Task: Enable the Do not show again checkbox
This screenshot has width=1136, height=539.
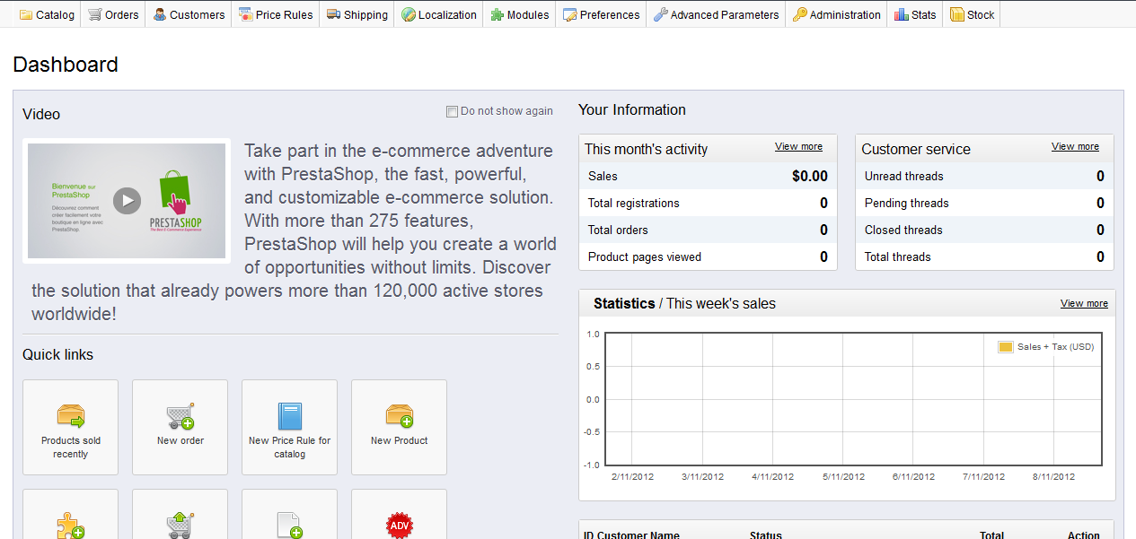Action: point(452,111)
